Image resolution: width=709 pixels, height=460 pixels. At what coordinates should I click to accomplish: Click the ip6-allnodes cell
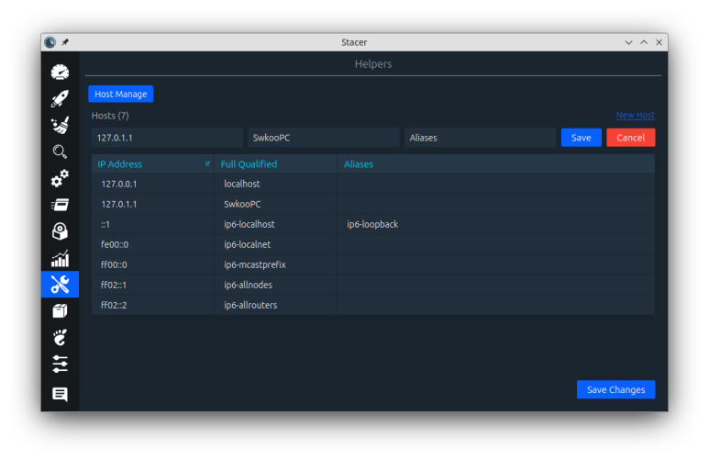(276, 285)
